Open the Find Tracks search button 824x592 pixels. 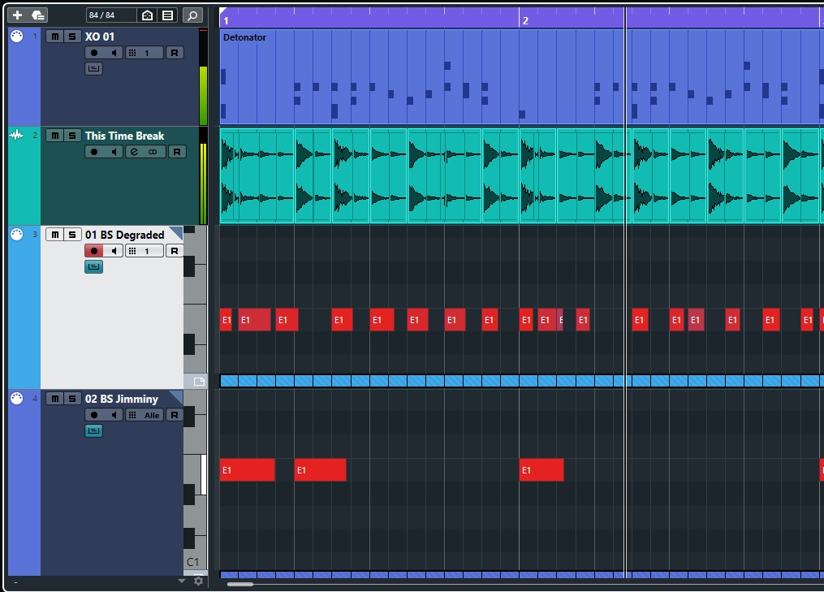[192, 15]
